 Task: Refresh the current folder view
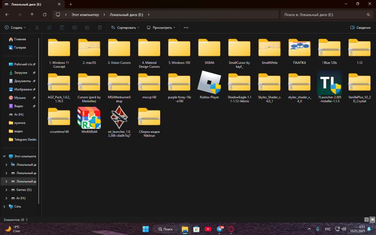[45, 15]
